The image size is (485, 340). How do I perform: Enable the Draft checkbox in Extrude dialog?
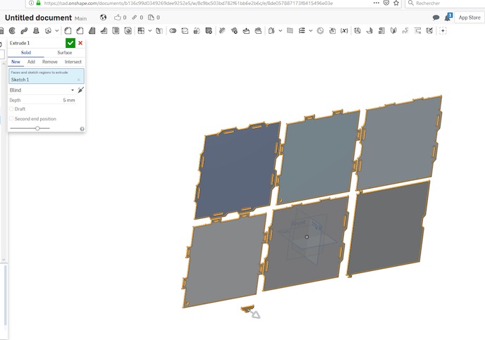click(x=11, y=109)
